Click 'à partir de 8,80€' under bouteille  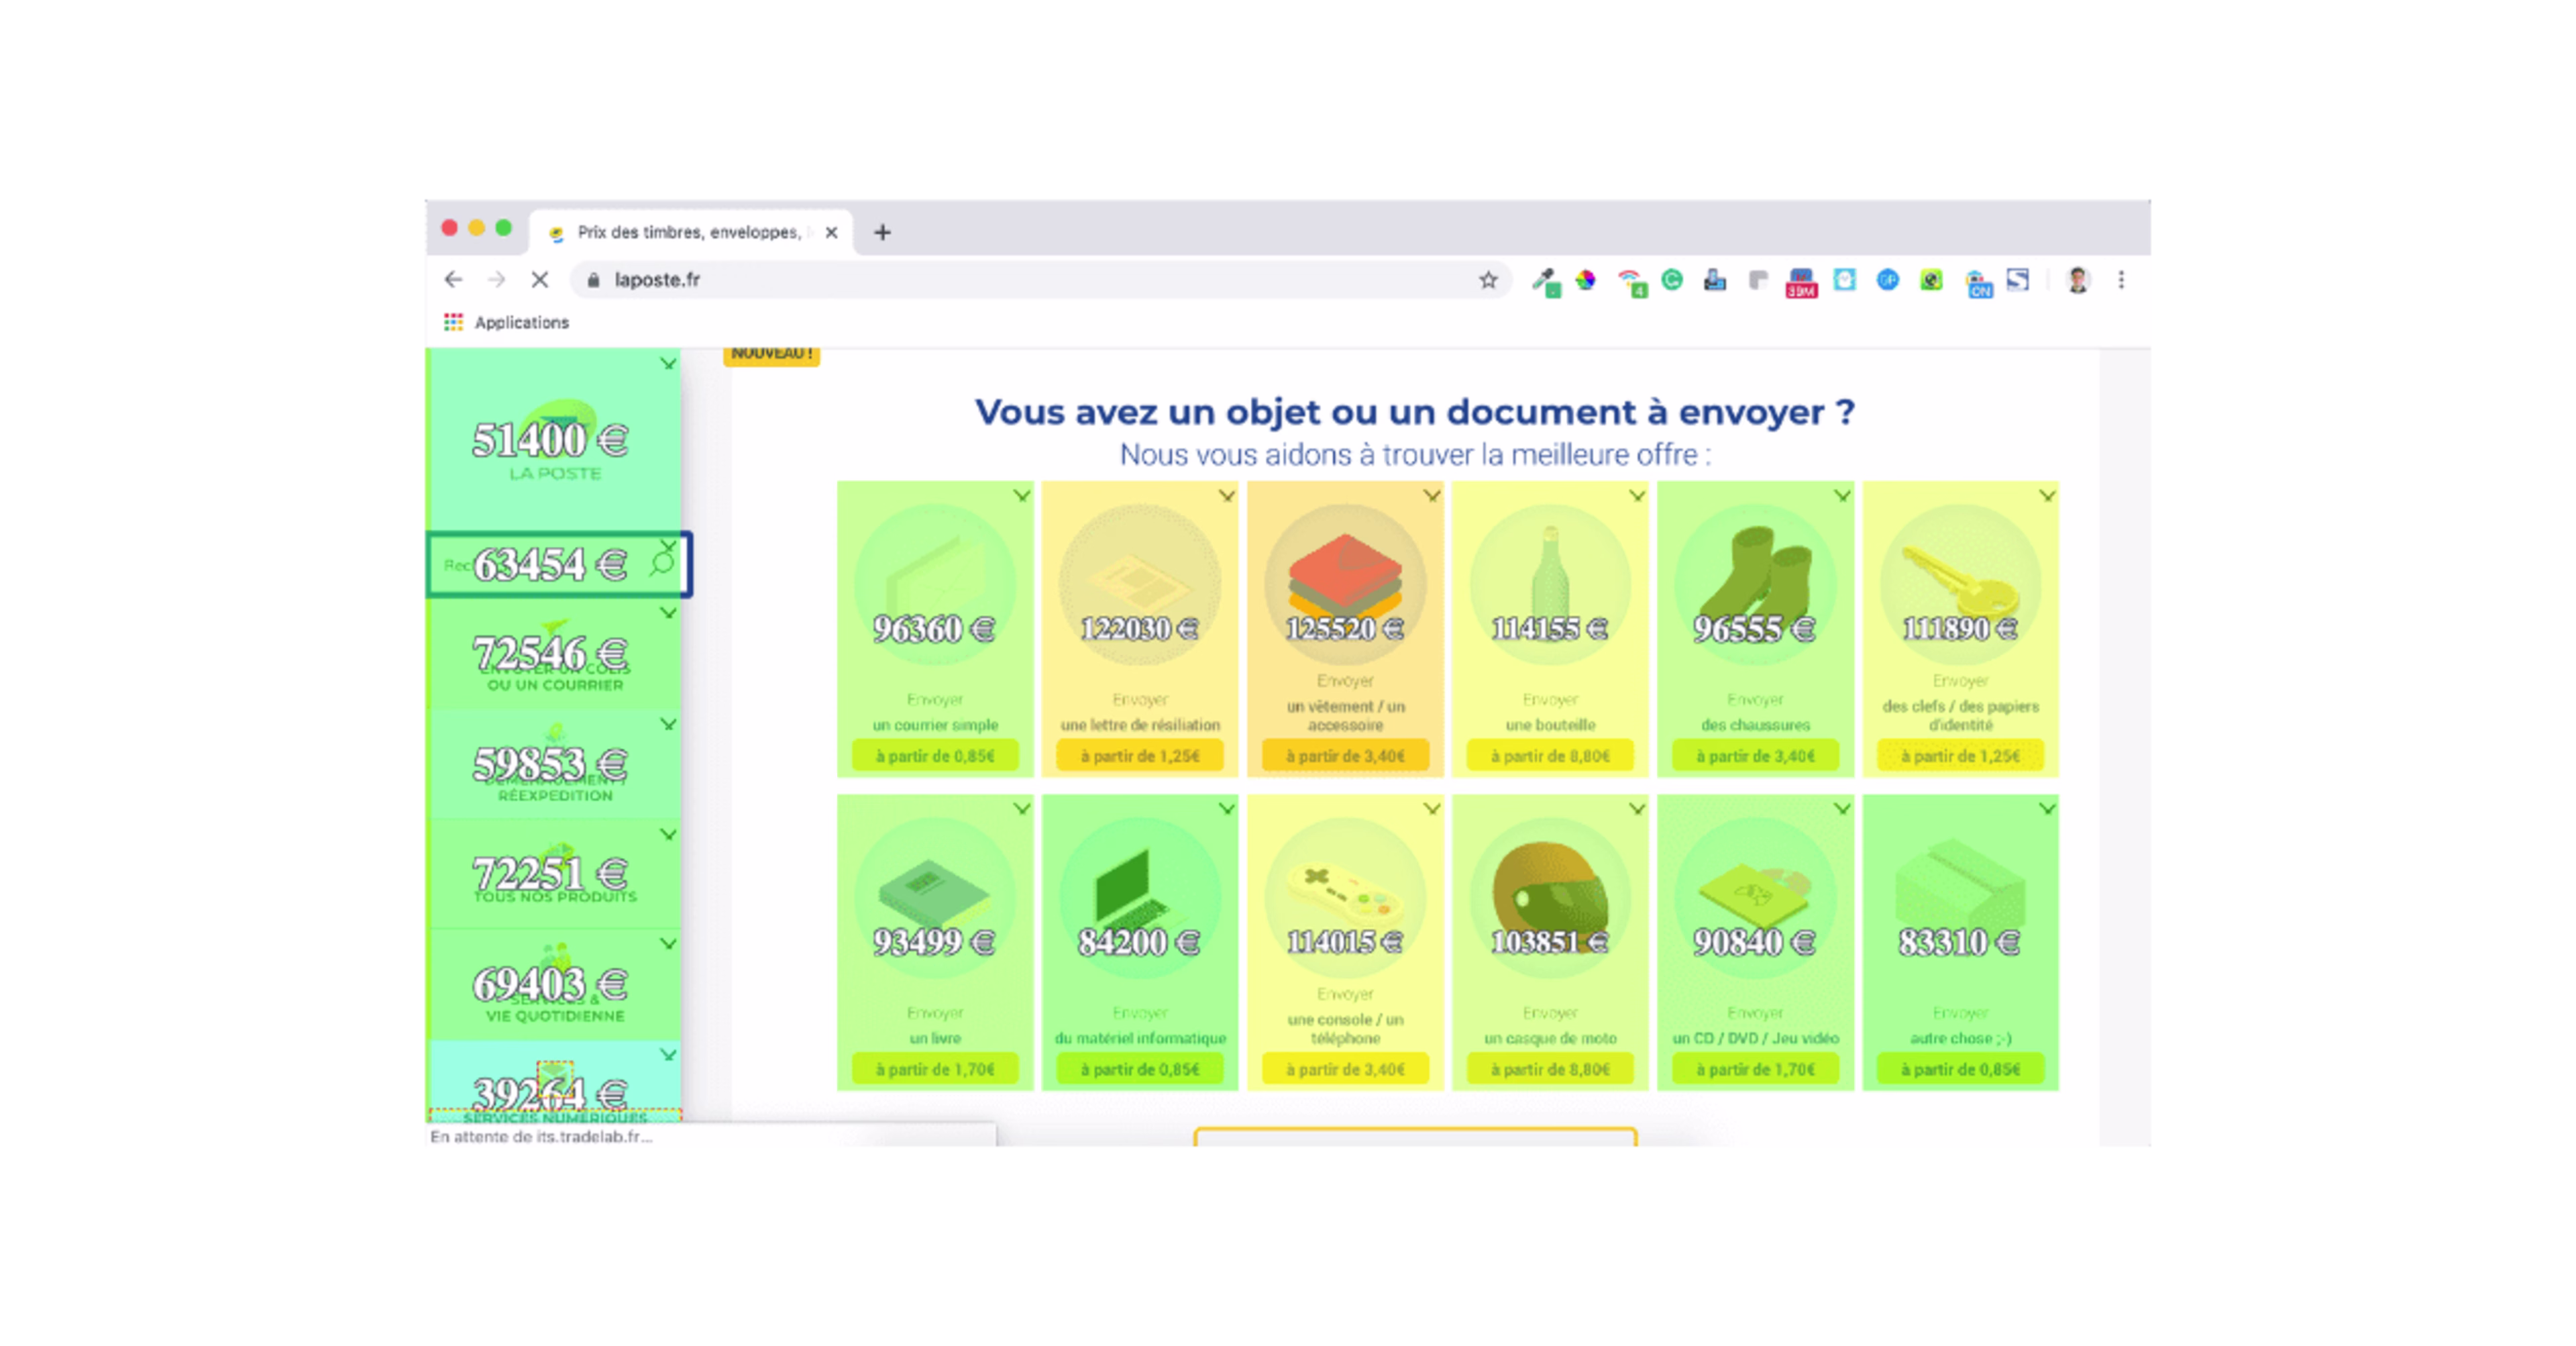click(x=1550, y=756)
